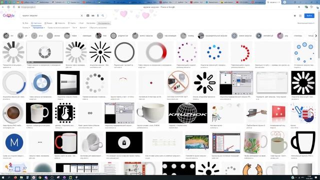The image size is (320, 180).
Task: Open the white spinner on black thumbnail
Action: (303, 83)
